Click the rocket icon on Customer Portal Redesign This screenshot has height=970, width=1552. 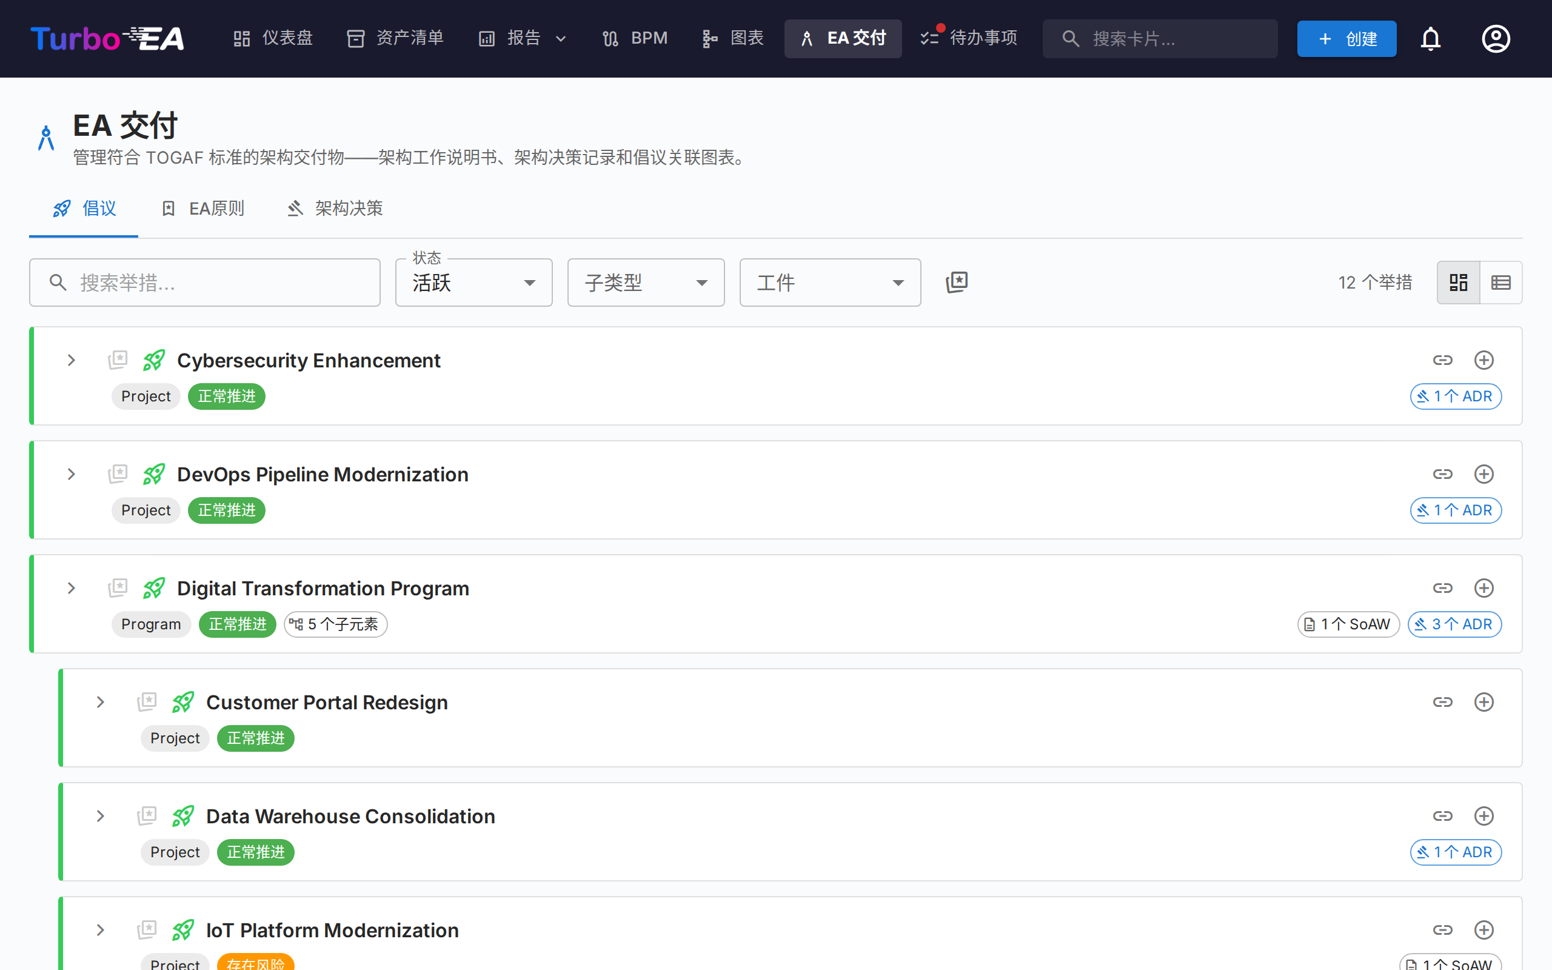pyautogui.click(x=182, y=702)
